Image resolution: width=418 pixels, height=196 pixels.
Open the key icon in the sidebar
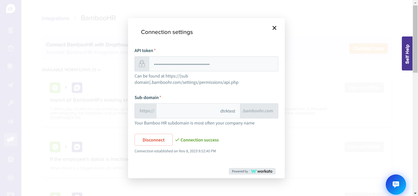(x=10, y=103)
